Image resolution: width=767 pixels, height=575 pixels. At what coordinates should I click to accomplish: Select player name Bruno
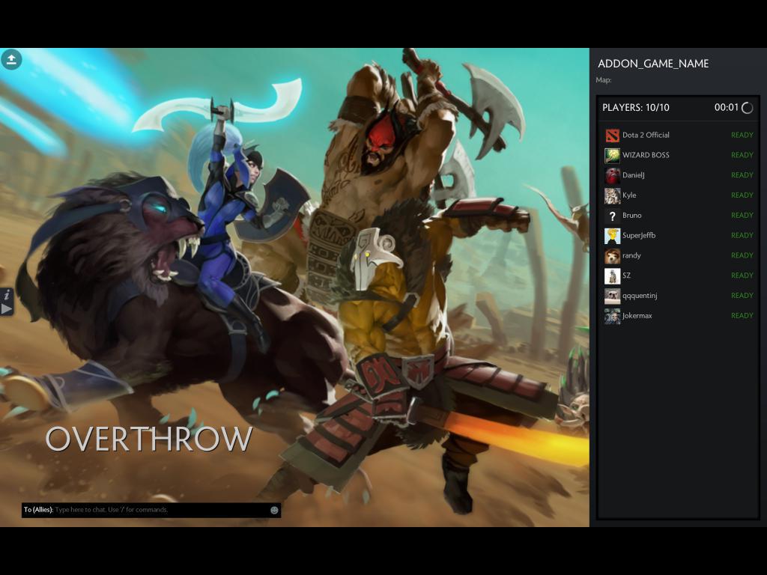pyautogui.click(x=631, y=215)
